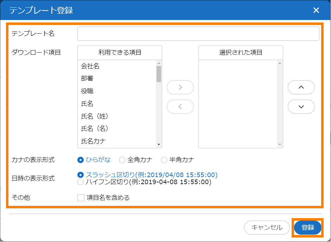Click the left arrow to remove item
Image resolution: width=331 pixels, height=242 pixels.
[180, 107]
